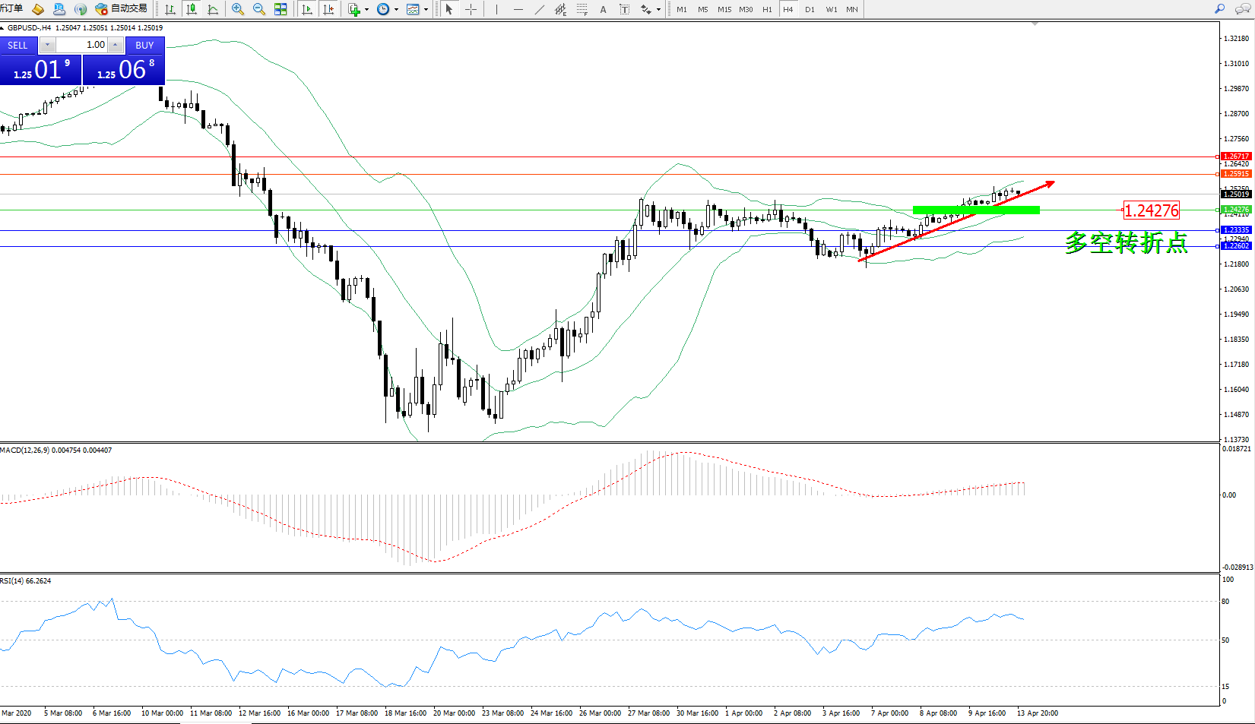Toggle the candlestick chart mode

click(x=192, y=9)
